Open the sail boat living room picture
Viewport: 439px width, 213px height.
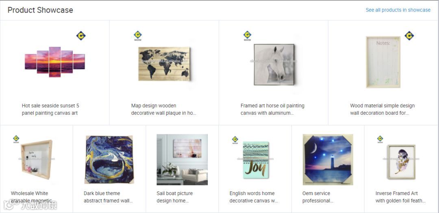182,159
